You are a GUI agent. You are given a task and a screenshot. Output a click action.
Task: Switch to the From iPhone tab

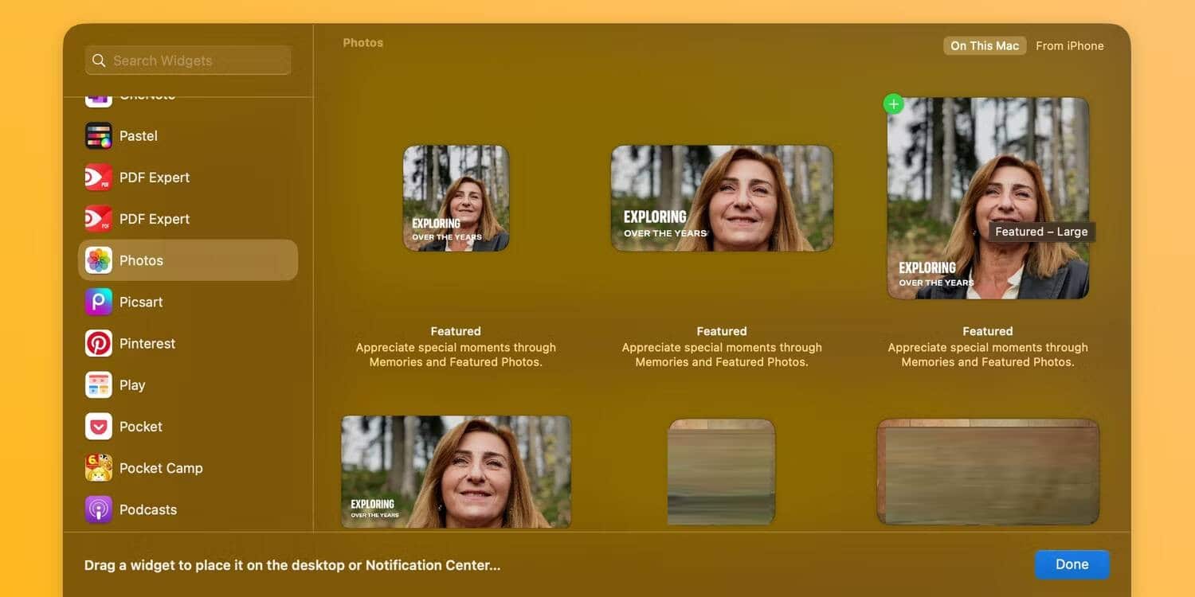pyautogui.click(x=1070, y=45)
